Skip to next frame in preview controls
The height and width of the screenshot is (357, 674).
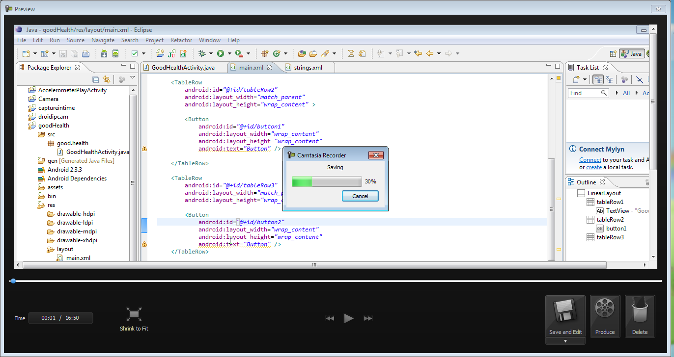tap(368, 318)
